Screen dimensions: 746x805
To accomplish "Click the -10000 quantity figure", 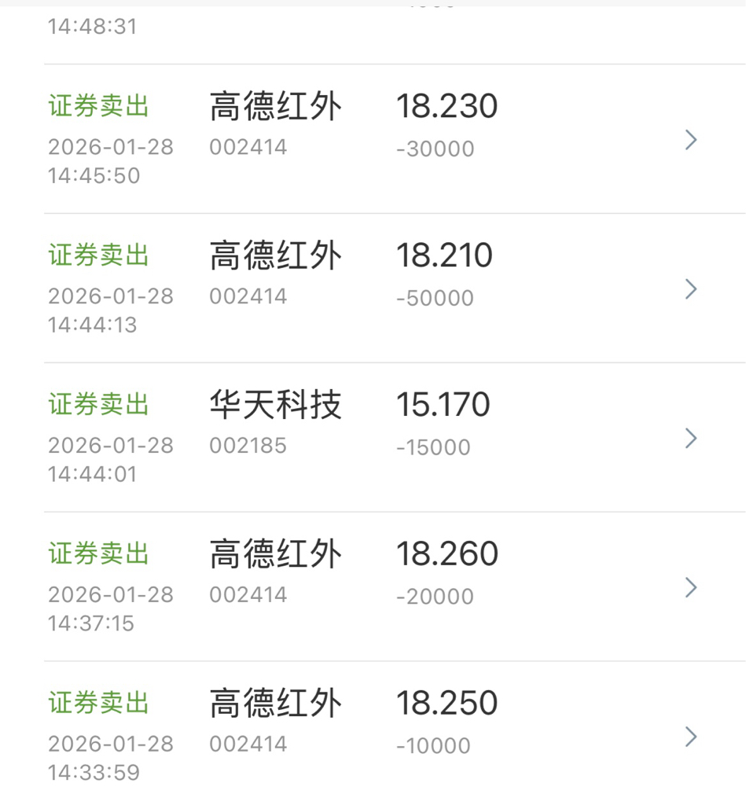I will click(x=433, y=746).
